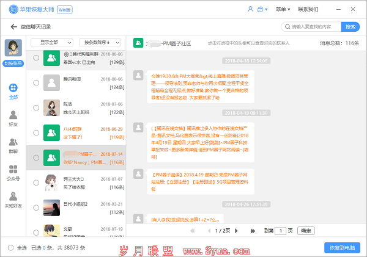Click the 恢复到电脑 button

(x=342, y=248)
